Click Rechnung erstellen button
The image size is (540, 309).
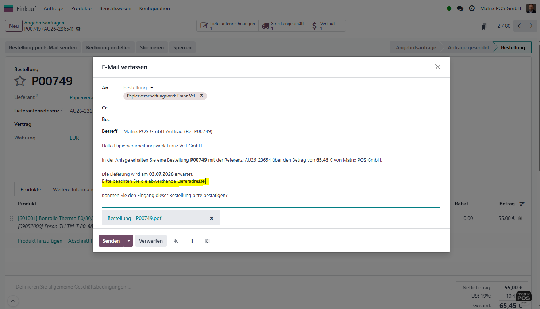(x=108, y=47)
